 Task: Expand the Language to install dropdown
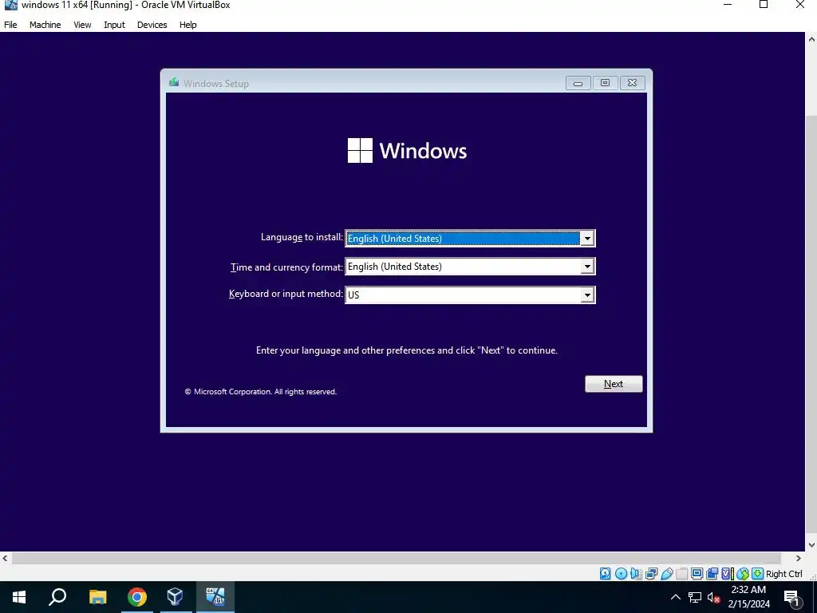(587, 238)
